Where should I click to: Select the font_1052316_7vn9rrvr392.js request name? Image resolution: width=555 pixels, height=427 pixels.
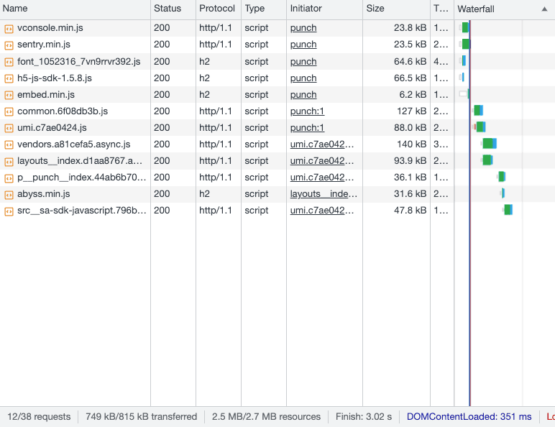78,62
